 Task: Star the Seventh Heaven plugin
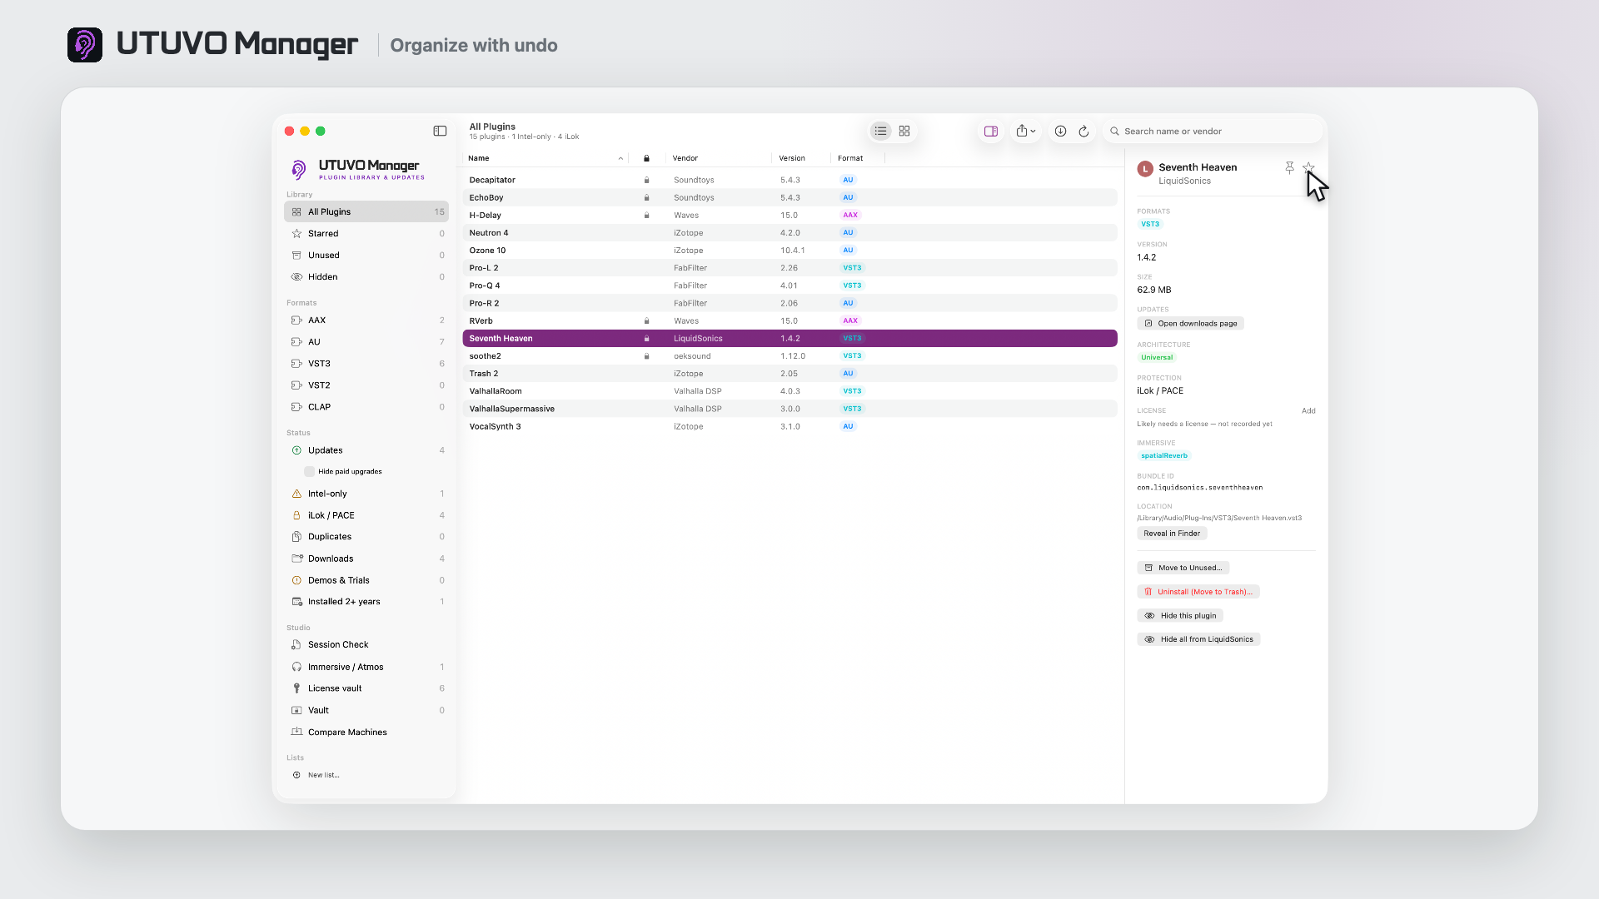[x=1308, y=167]
